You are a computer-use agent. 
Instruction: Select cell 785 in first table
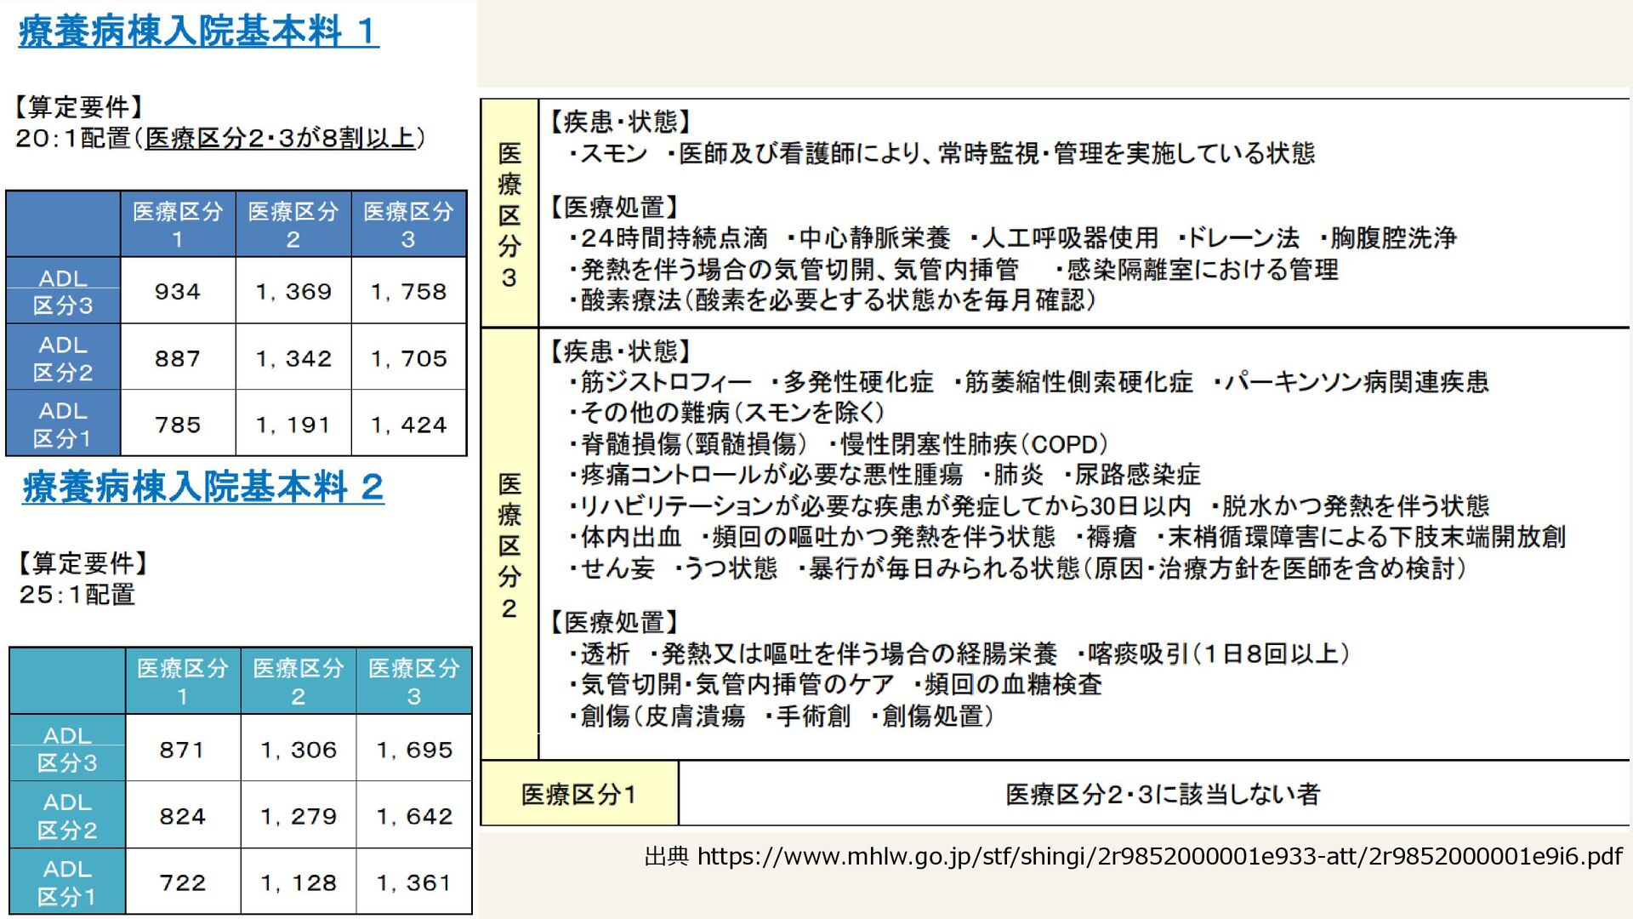coord(178,425)
